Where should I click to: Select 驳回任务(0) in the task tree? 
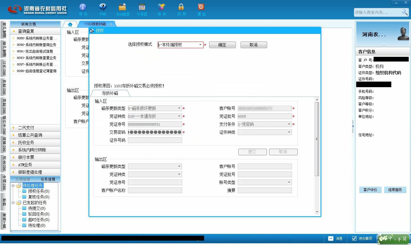(39, 214)
